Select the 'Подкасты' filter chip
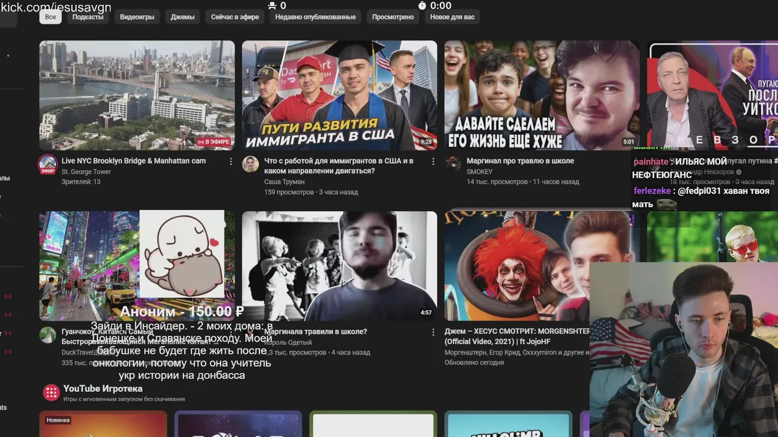The height and width of the screenshot is (437, 778). (88, 17)
